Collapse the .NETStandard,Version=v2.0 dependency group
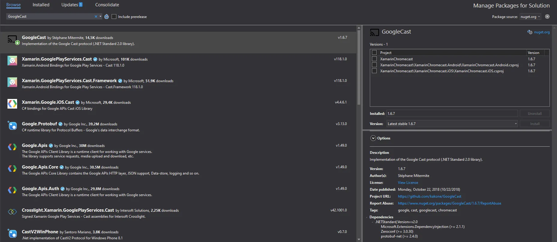 tap(372, 222)
